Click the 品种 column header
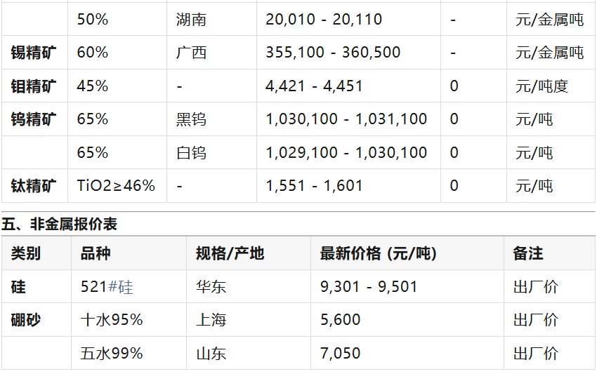This screenshot has height=374, width=597. (x=96, y=253)
